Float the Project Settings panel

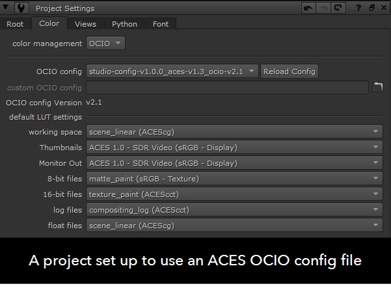(x=370, y=8)
